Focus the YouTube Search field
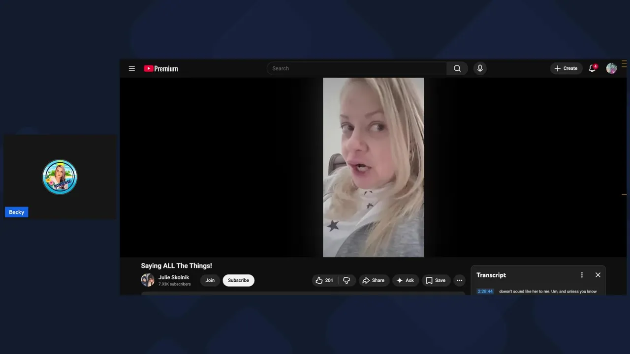The height and width of the screenshot is (354, 630). pyautogui.click(x=357, y=68)
